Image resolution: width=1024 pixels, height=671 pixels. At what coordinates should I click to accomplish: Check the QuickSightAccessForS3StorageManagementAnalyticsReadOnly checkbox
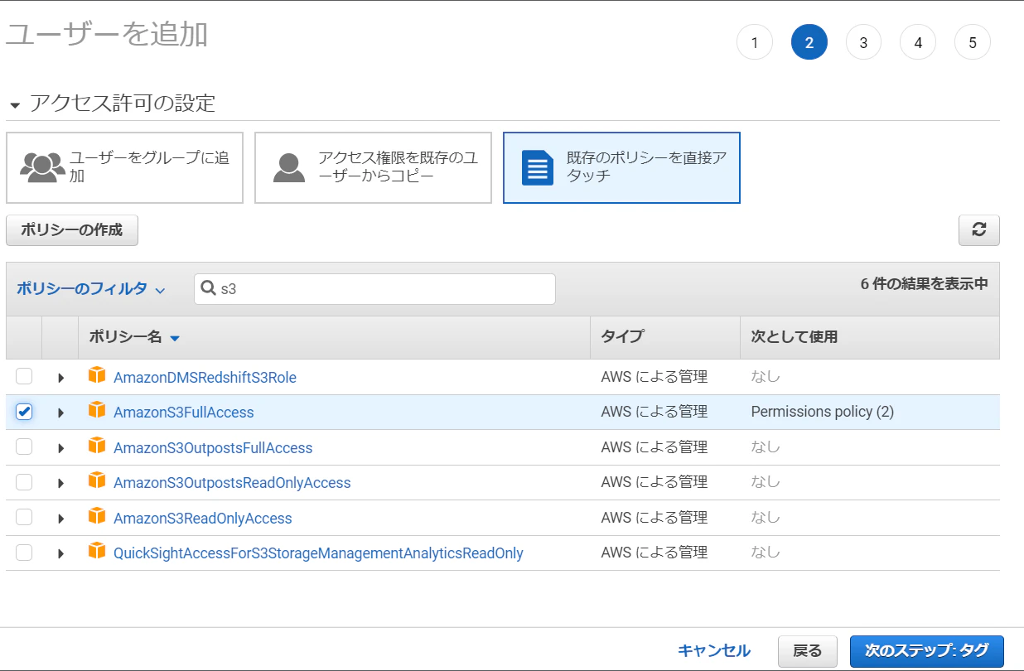pyautogui.click(x=24, y=553)
